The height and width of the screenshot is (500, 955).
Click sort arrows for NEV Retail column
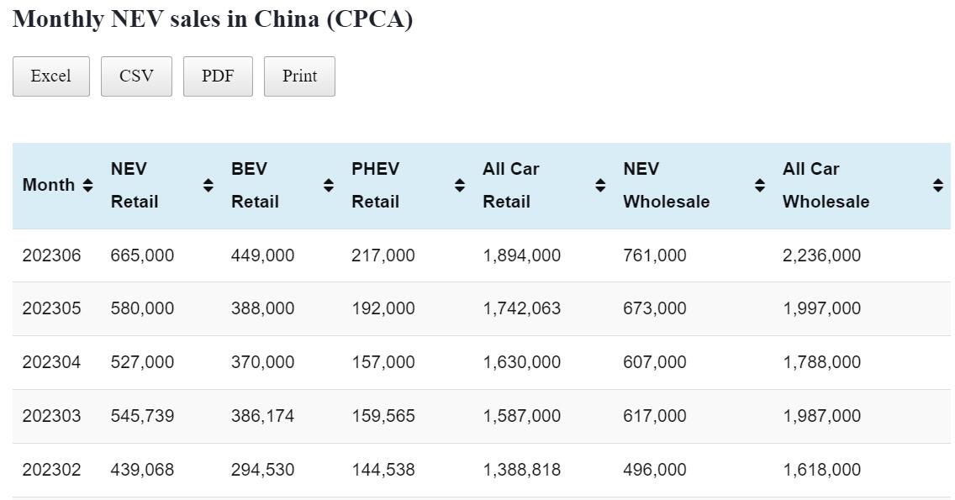pyautogui.click(x=208, y=186)
